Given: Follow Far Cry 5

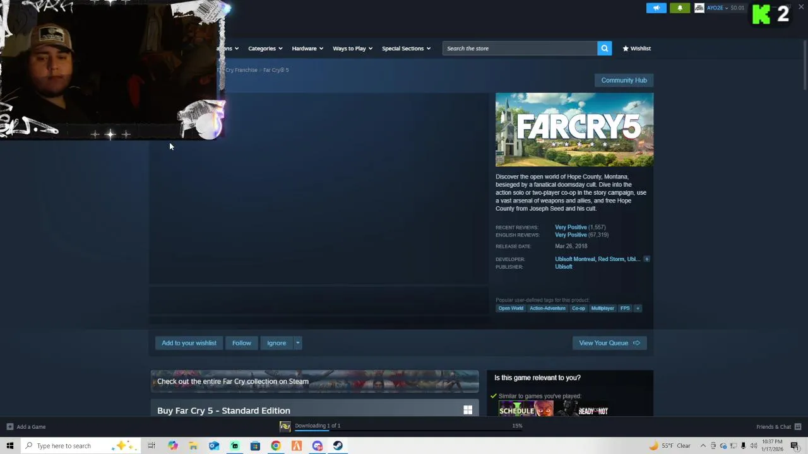Looking at the screenshot, I should 241,343.
